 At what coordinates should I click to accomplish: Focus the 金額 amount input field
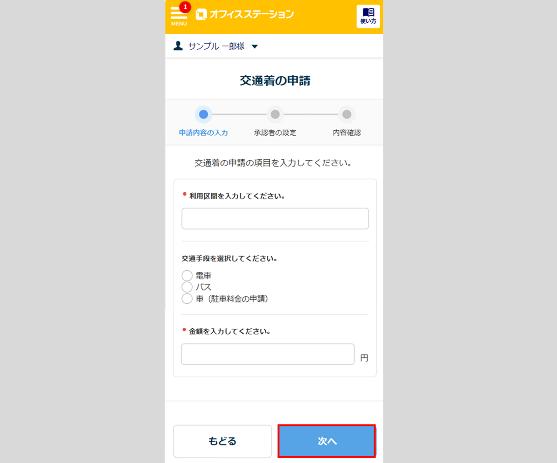point(268,354)
